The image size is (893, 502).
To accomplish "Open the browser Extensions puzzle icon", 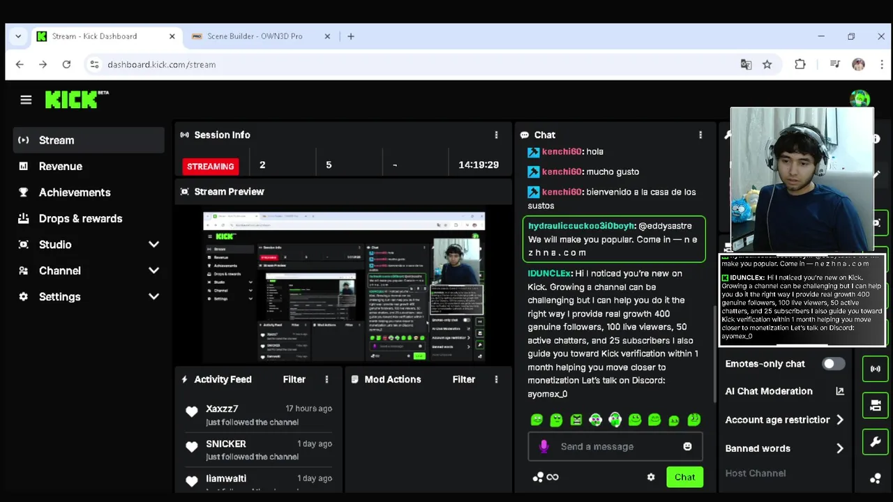I will click(x=800, y=64).
